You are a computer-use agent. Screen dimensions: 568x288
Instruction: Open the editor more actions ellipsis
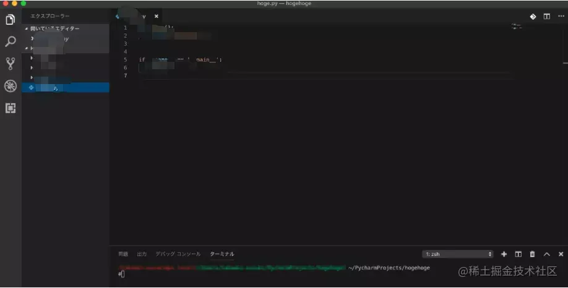pos(561,16)
